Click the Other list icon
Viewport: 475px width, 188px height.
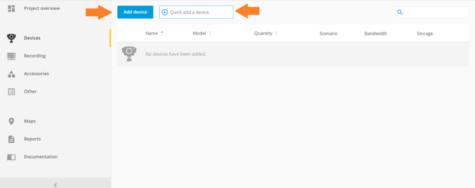click(11, 92)
